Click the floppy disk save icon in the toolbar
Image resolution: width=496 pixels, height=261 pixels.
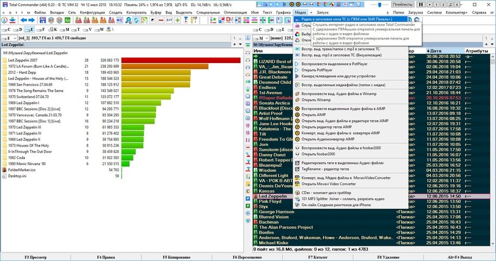click(x=43, y=20)
